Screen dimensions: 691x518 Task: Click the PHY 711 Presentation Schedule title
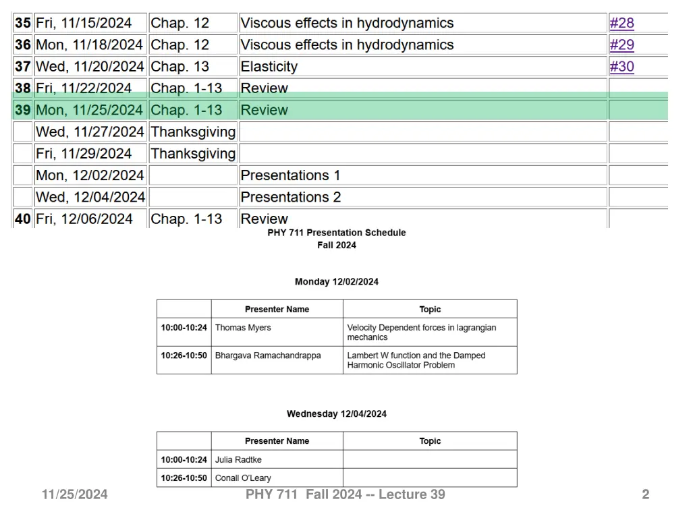[x=337, y=233]
